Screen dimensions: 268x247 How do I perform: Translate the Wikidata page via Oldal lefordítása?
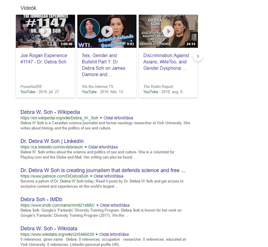114,235
